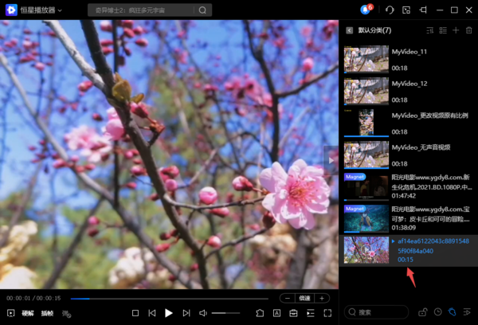
Task: Toggle the playlist lock icon
Action: click(x=423, y=312)
